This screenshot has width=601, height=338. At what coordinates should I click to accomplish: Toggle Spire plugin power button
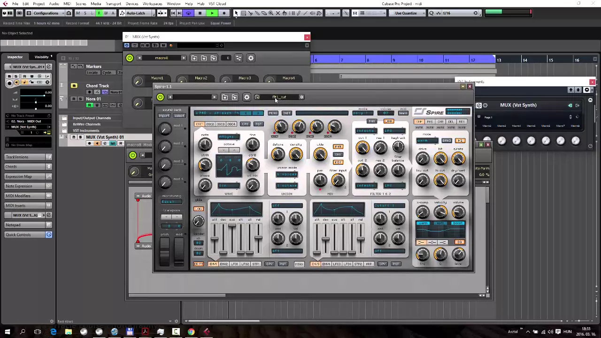coord(160,97)
